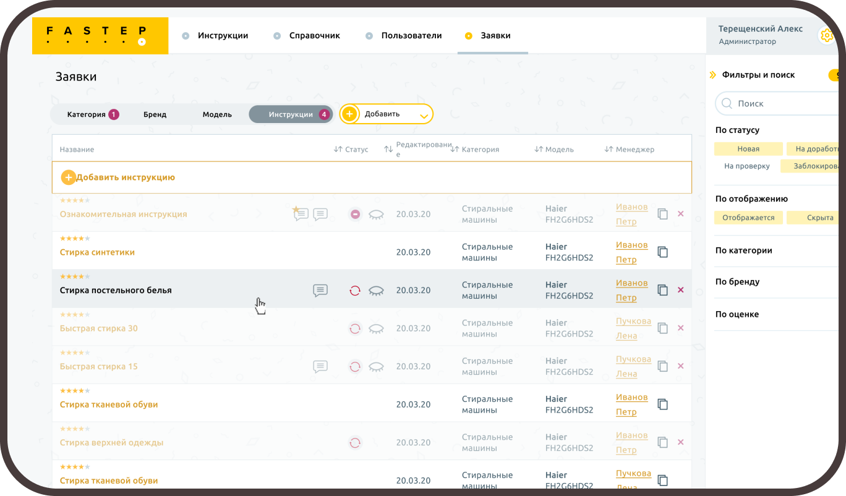Click Добавить инструкцию row
The height and width of the screenshot is (496, 846).
[x=372, y=177]
